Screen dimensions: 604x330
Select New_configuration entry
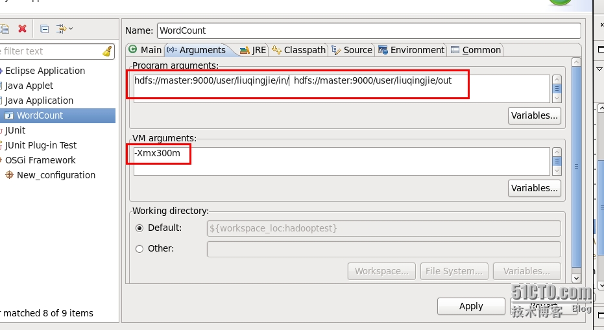(56, 175)
